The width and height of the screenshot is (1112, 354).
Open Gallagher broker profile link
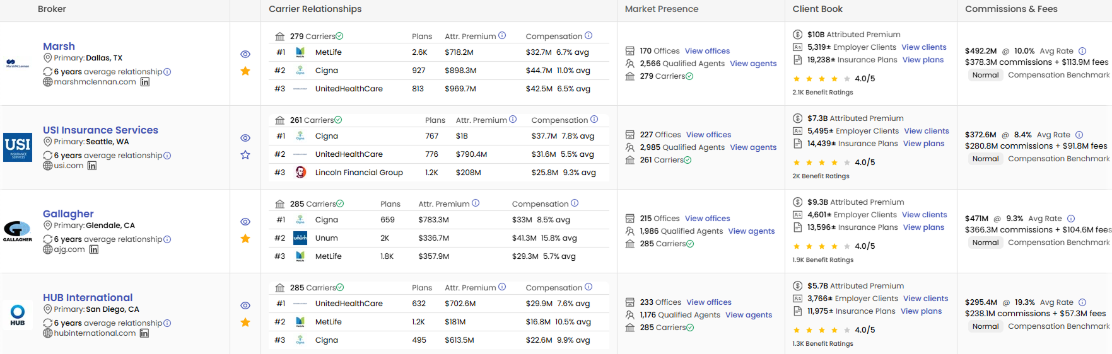68,214
